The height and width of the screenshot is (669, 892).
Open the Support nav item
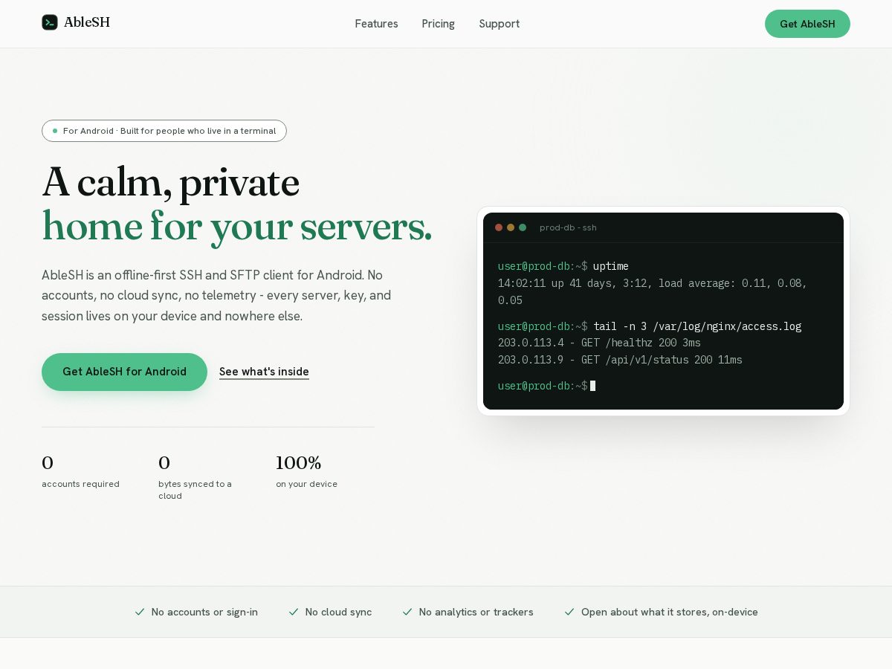(x=499, y=24)
